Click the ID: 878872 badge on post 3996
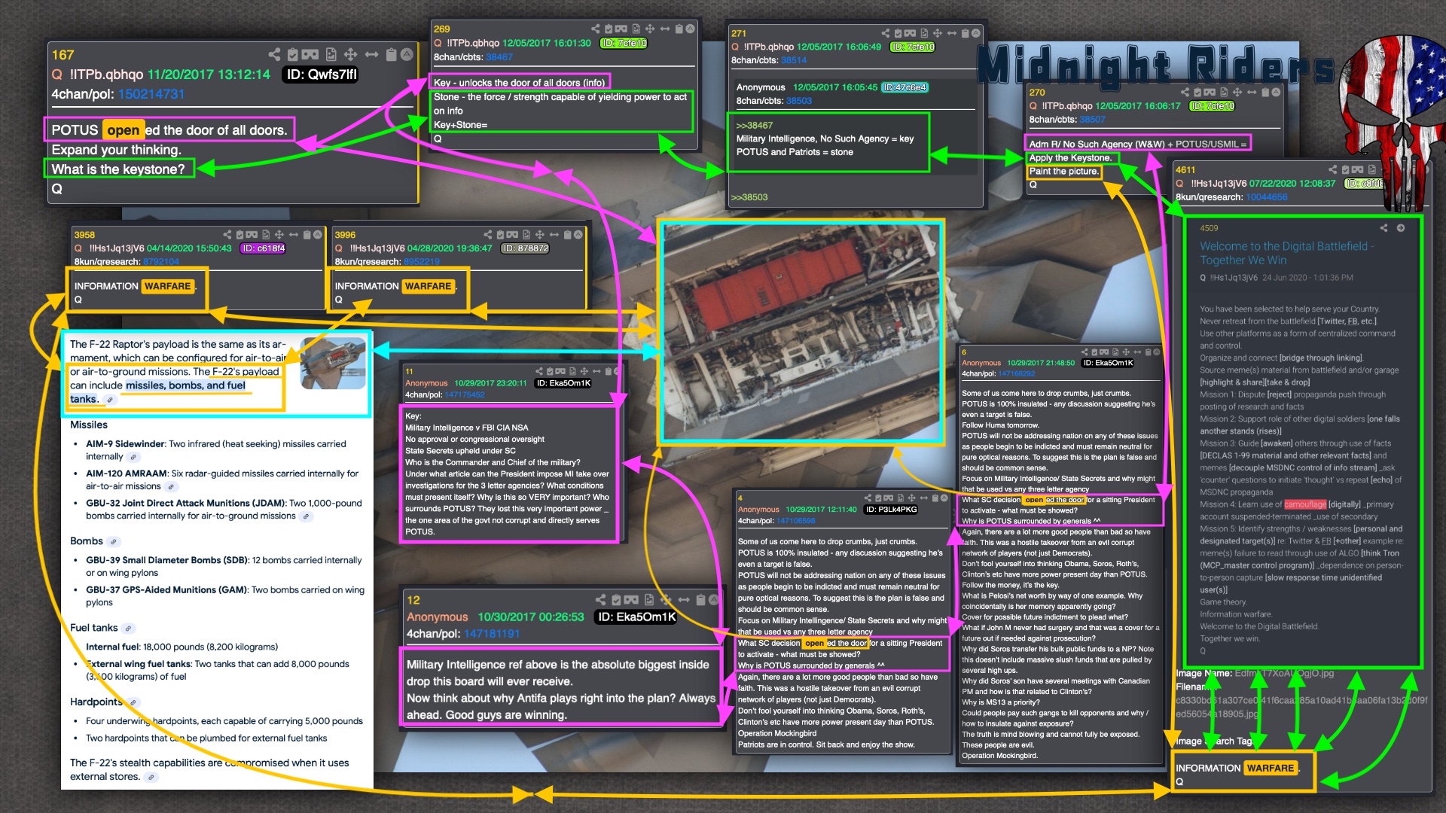This screenshot has height=813, width=1446. pos(525,248)
